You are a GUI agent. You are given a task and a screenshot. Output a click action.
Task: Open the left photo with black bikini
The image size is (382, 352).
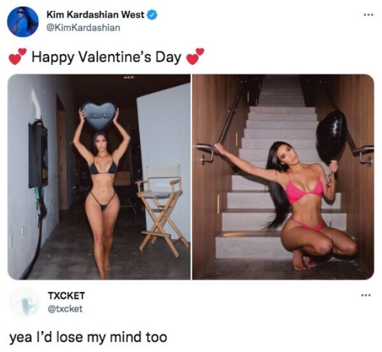pos(99,177)
